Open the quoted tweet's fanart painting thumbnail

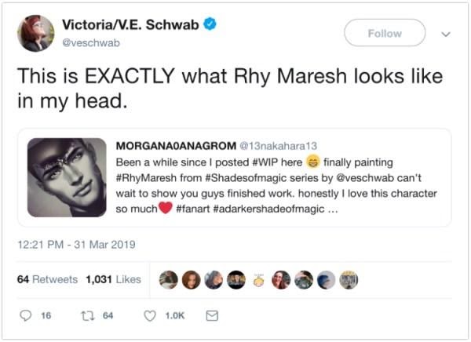67,177
